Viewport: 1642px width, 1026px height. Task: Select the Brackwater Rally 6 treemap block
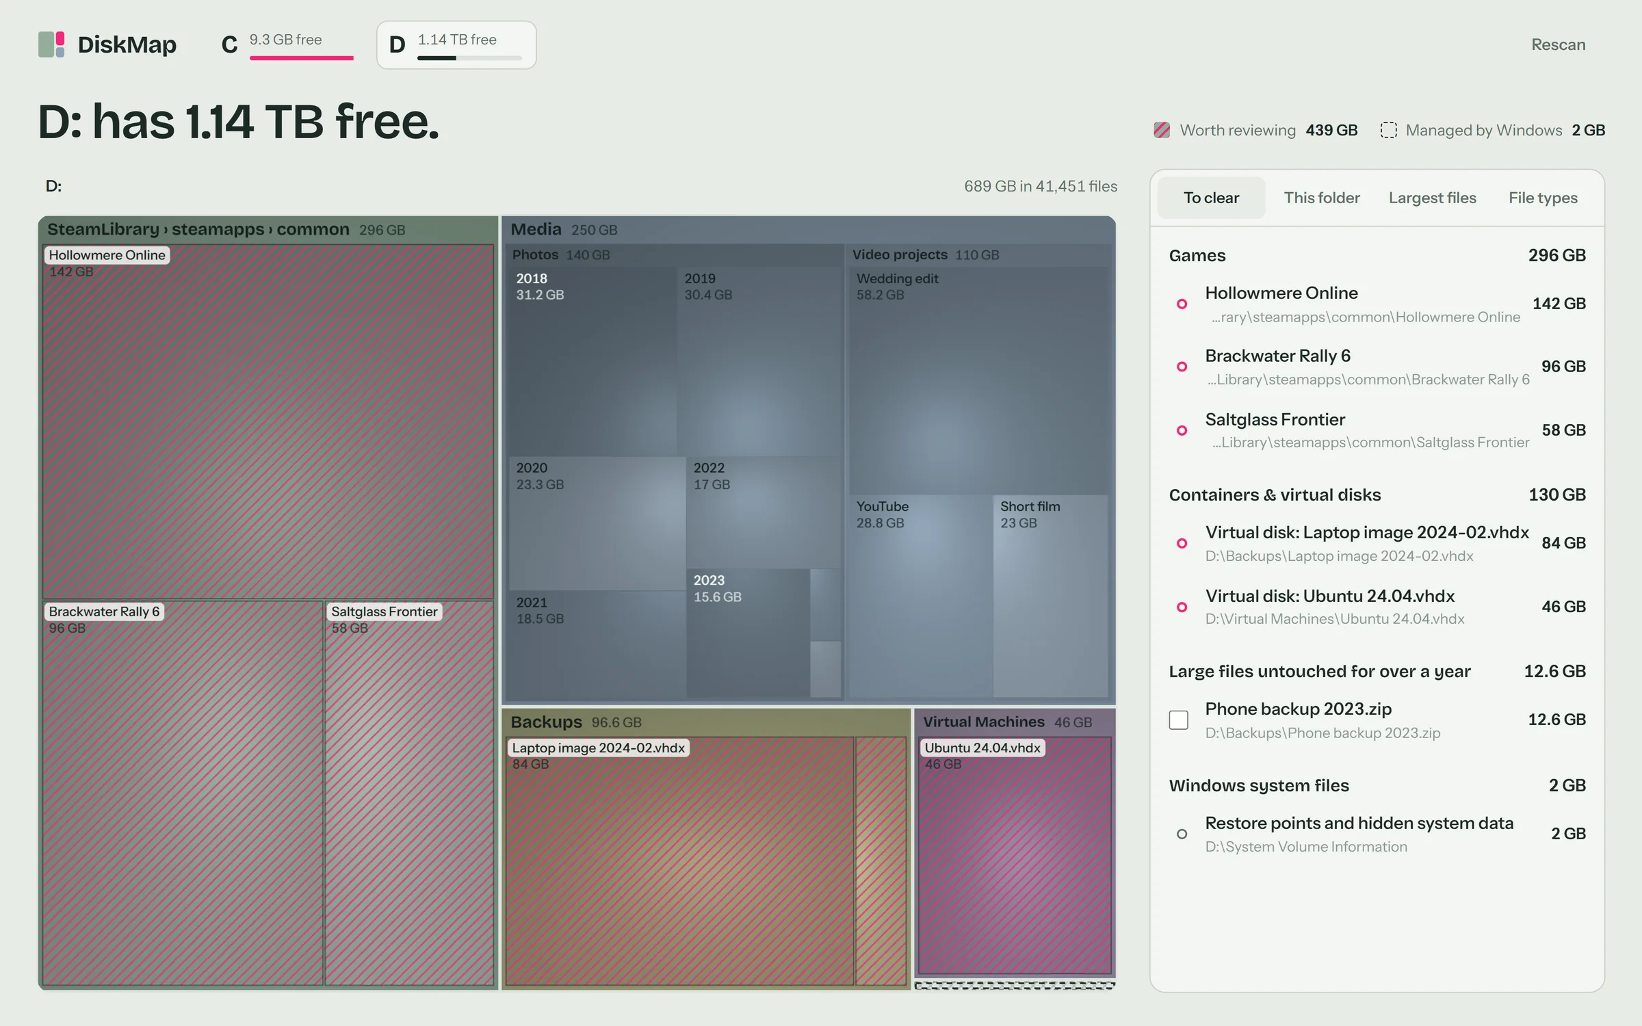coord(183,793)
